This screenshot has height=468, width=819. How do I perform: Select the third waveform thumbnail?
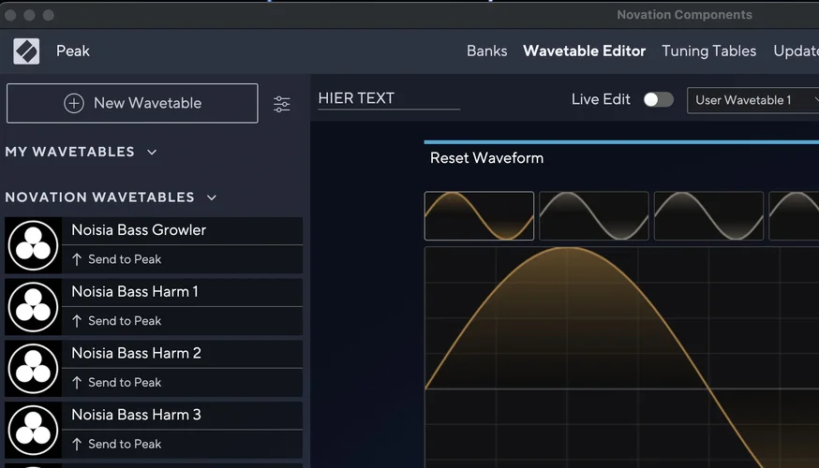pyautogui.click(x=708, y=216)
